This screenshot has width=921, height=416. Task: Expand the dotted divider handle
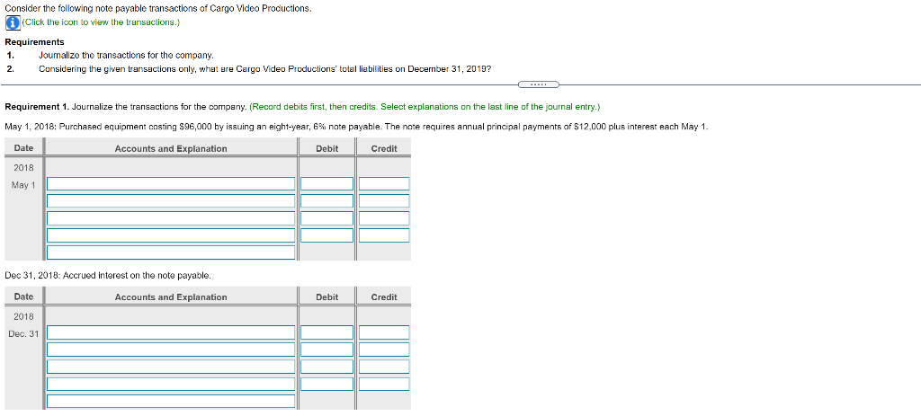coord(539,84)
